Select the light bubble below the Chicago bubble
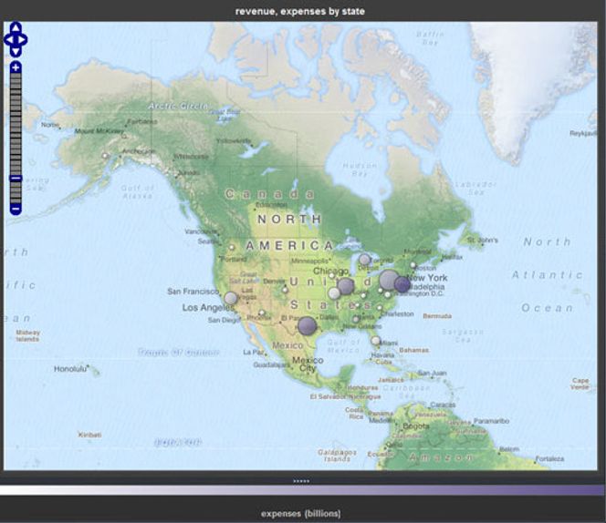The height and width of the screenshot is (523, 606). [x=334, y=293]
